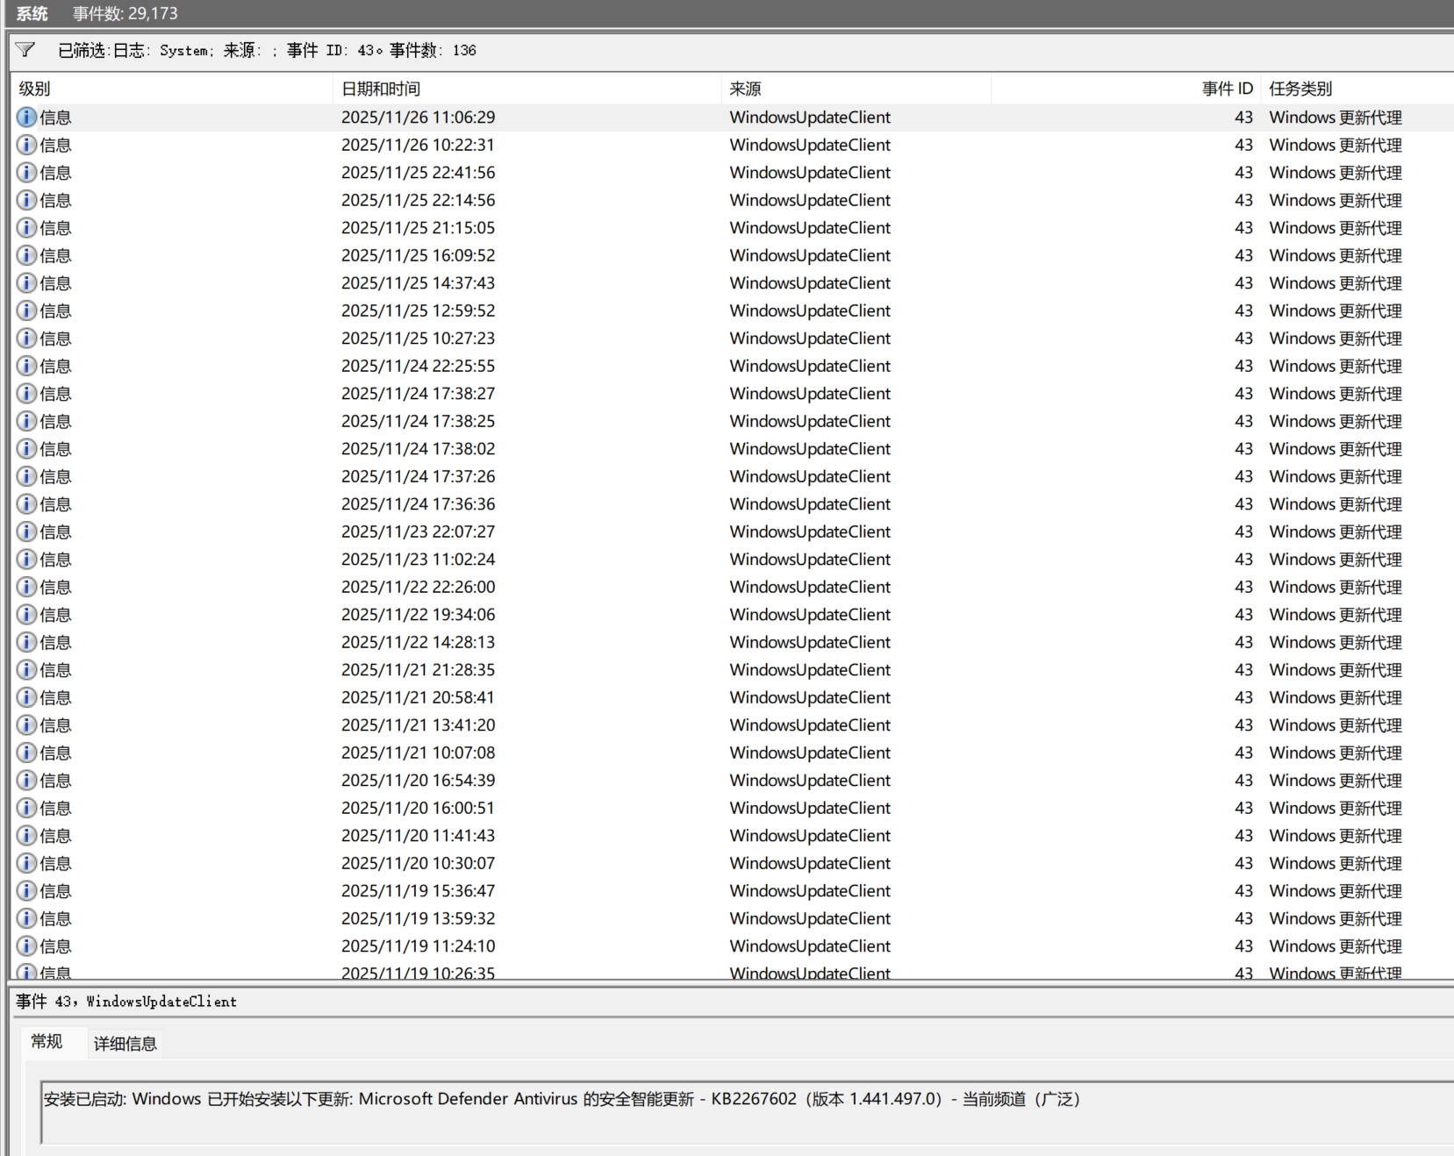1454x1156 pixels.
Task: Open the 常规 tab
Action: pos(47,1042)
